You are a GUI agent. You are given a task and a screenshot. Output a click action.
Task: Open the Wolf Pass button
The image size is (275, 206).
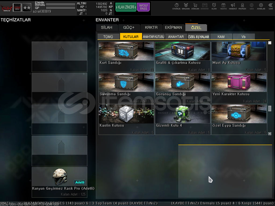coord(143,7)
